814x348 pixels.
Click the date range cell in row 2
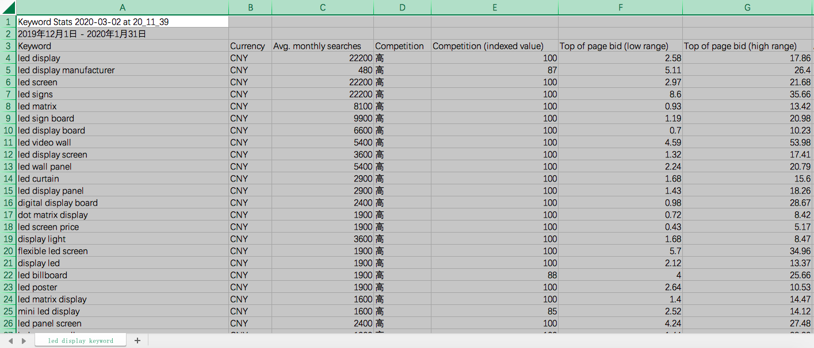122,34
